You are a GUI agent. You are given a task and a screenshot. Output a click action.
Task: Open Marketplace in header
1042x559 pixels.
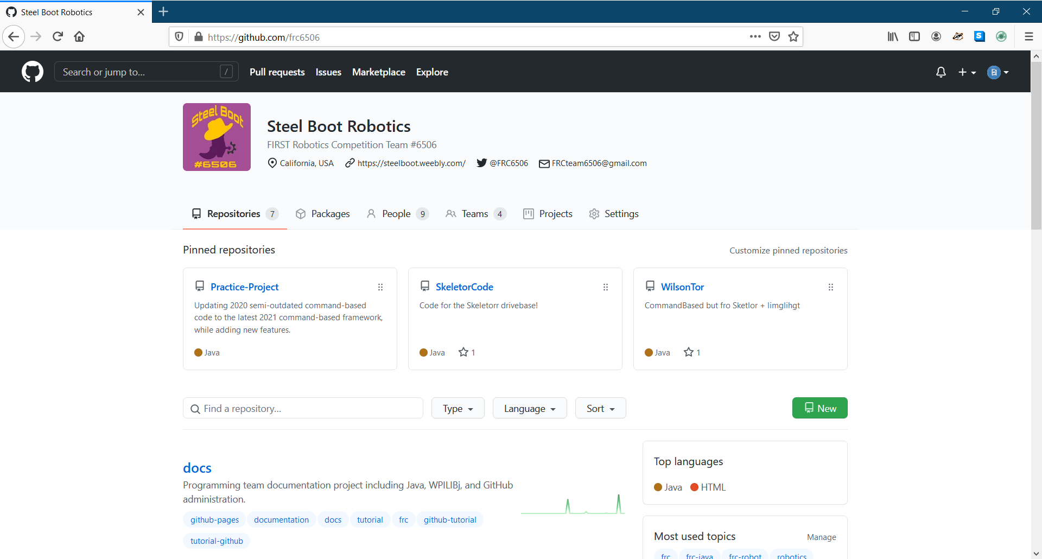pos(379,72)
